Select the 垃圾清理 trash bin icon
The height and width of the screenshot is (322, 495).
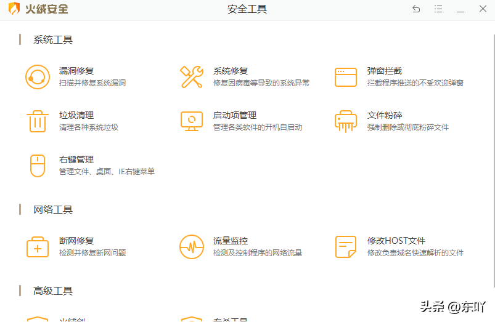point(38,121)
